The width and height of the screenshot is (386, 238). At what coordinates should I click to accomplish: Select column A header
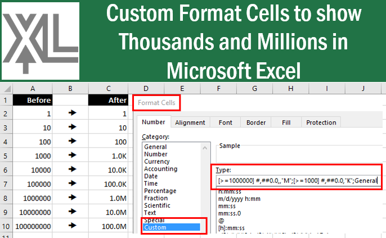(x=33, y=89)
